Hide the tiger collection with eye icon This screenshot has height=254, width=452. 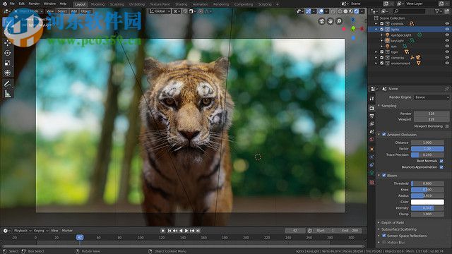[447, 52]
